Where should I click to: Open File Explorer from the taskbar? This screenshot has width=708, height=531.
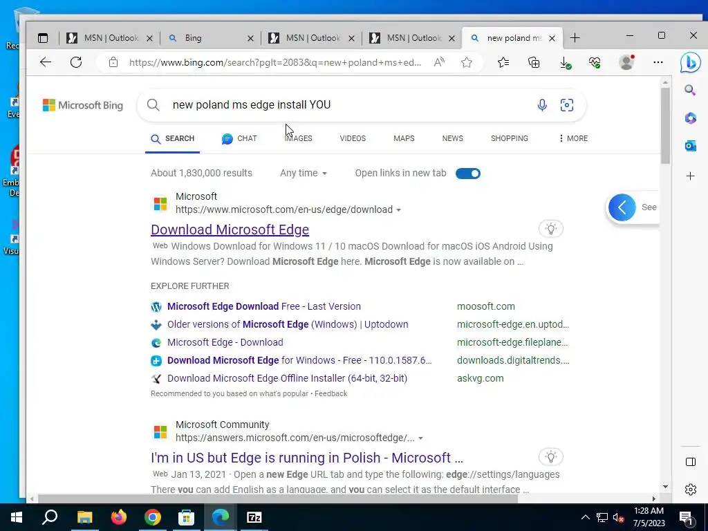84,517
